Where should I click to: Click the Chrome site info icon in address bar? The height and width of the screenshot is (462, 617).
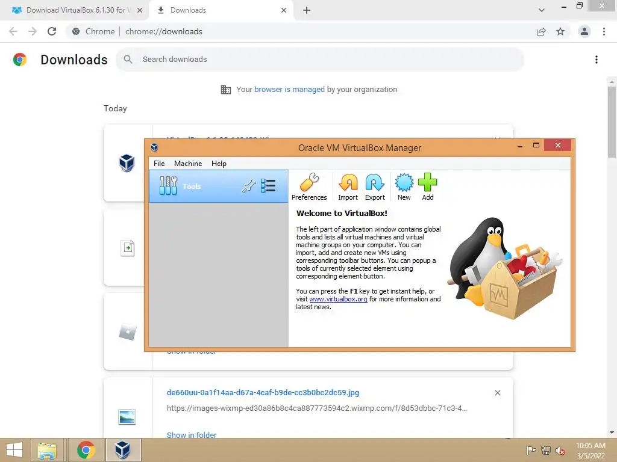(76, 31)
